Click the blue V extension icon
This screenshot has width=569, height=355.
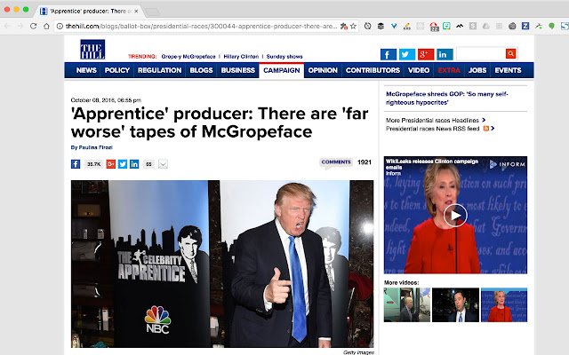[x=394, y=26]
